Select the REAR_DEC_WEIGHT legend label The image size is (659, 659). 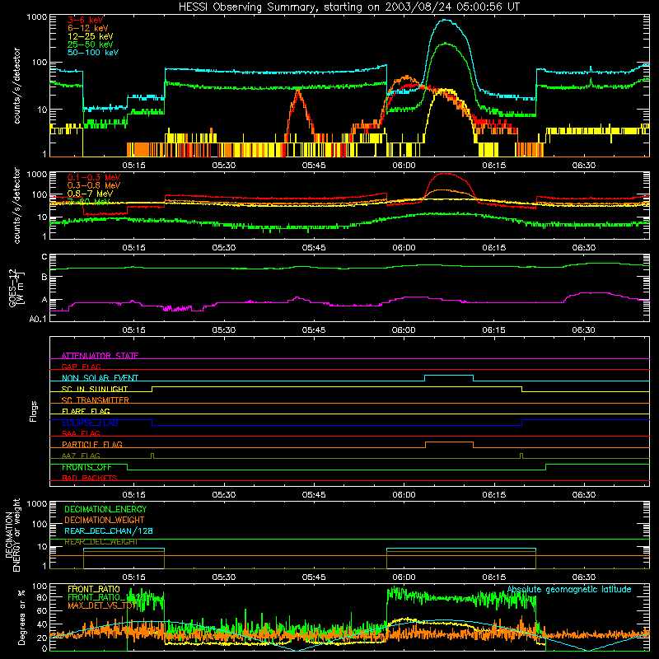click(100, 542)
